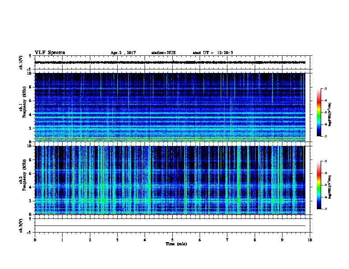Click the time axis tick label "1"
The image size is (349, 269).
[x=62, y=240]
